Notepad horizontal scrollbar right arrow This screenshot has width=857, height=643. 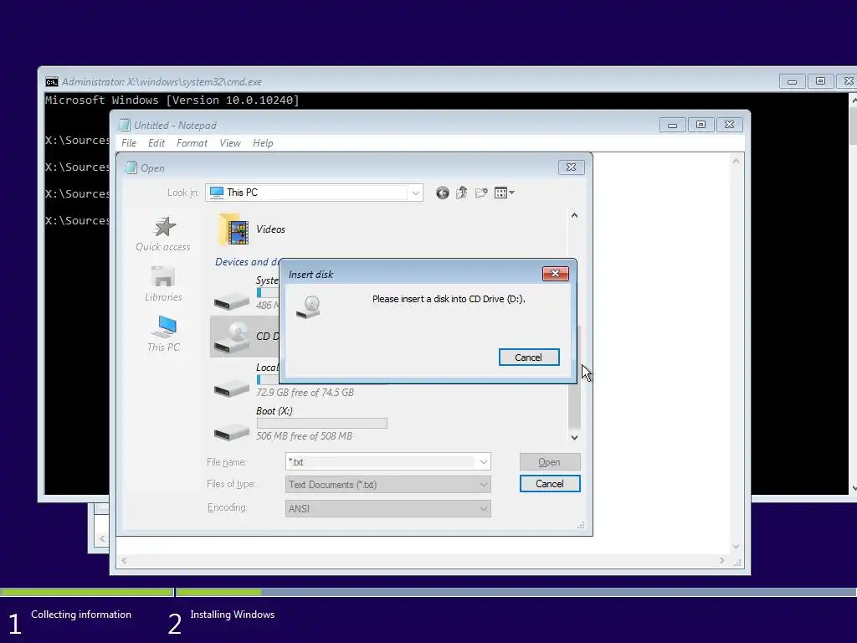click(722, 560)
